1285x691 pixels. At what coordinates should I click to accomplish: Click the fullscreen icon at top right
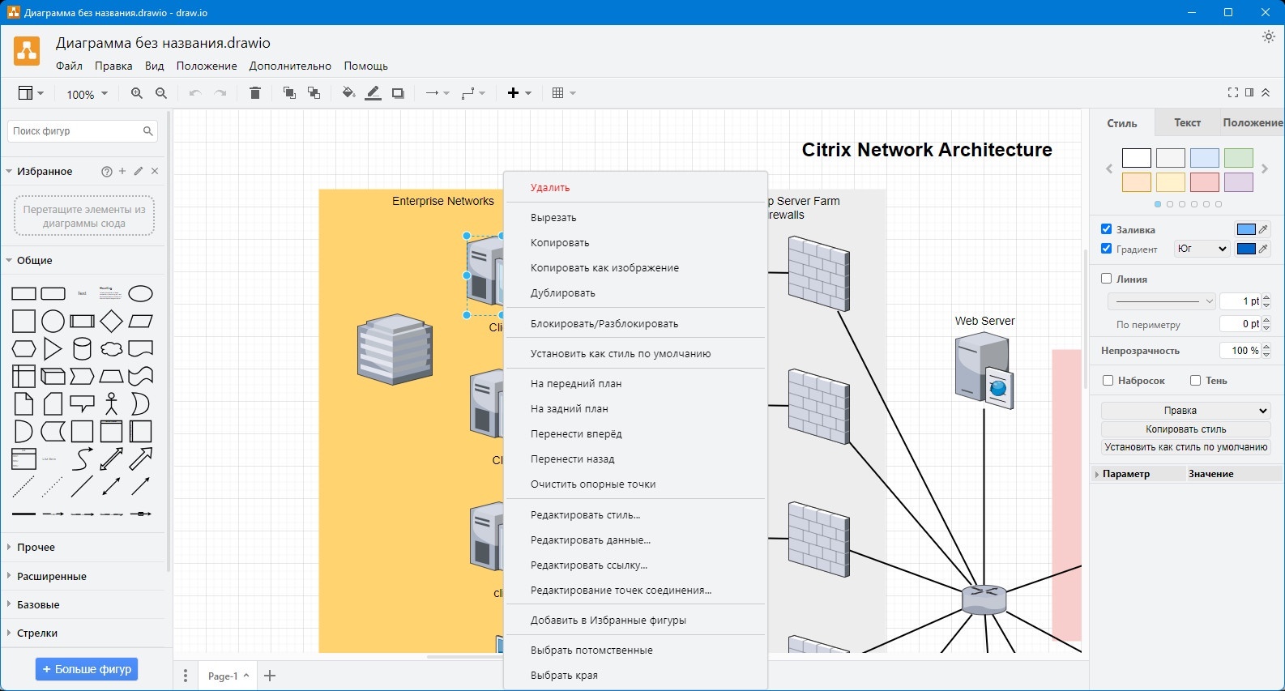tap(1232, 92)
